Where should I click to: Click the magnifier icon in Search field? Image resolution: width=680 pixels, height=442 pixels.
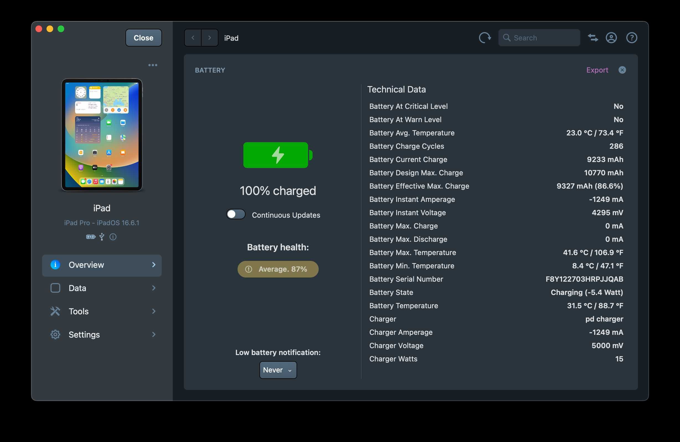tap(507, 38)
